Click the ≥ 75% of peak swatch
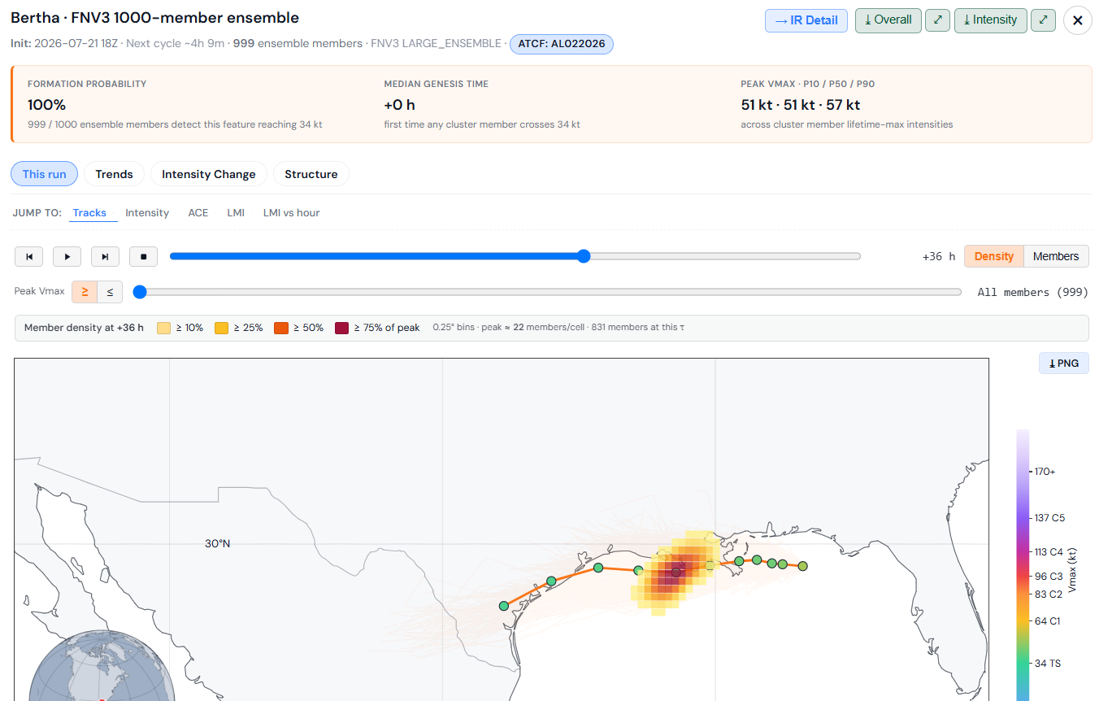This screenshot has height=701, width=1099. coord(341,328)
